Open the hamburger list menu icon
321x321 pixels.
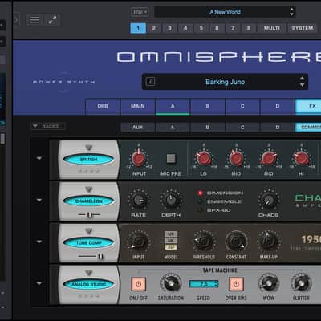[34, 20]
